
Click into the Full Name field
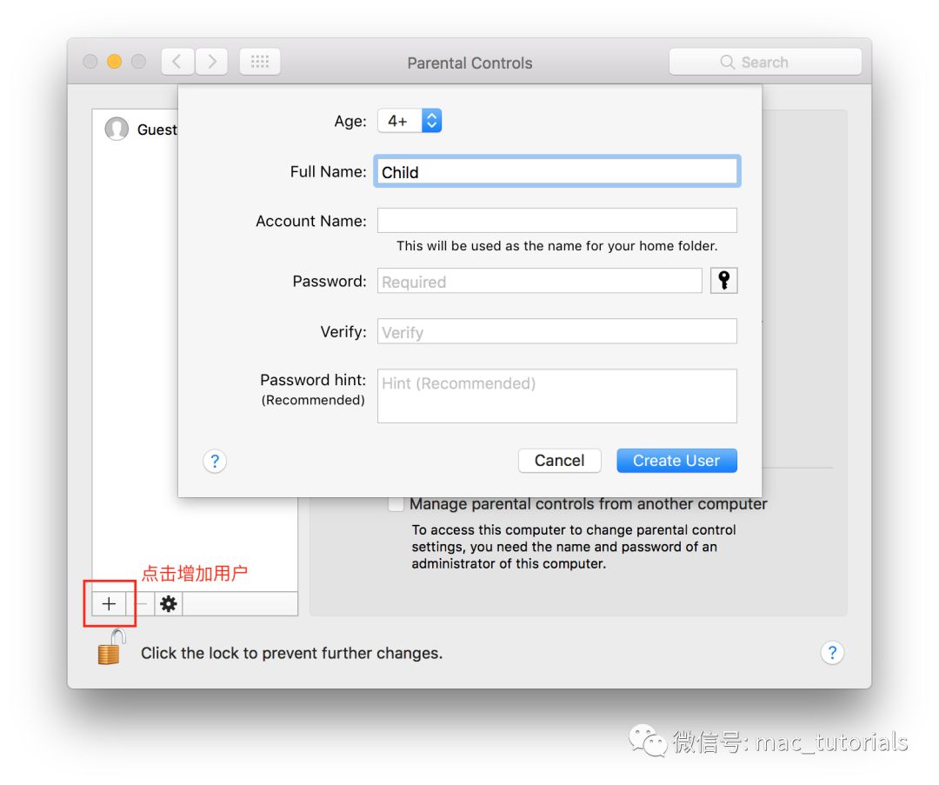(556, 172)
